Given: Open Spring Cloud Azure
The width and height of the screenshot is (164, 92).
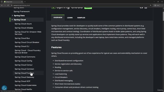Looking at the screenshot, I should click(23, 24).
